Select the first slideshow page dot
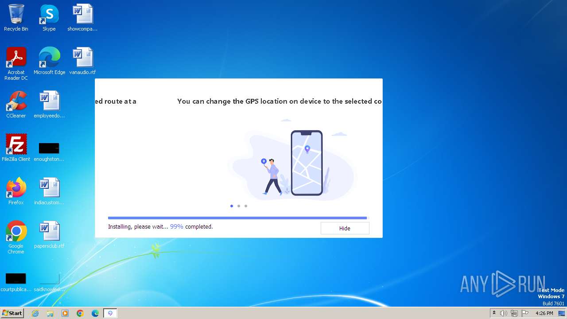Image resolution: width=567 pixels, height=319 pixels. pyautogui.click(x=232, y=206)
